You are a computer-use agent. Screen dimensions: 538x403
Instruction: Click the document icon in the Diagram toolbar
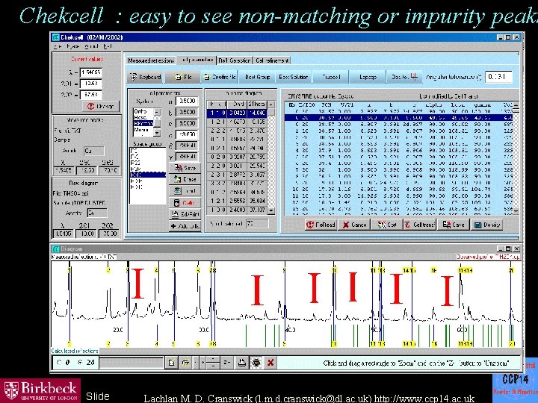tap(171, 363)
